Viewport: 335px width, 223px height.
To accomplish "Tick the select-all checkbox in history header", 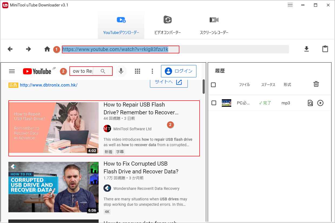I will click(x=213, y=85).
